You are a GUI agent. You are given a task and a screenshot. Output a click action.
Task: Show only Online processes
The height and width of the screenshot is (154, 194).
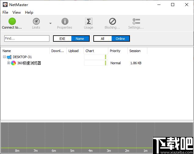click(x=120, y=39)
